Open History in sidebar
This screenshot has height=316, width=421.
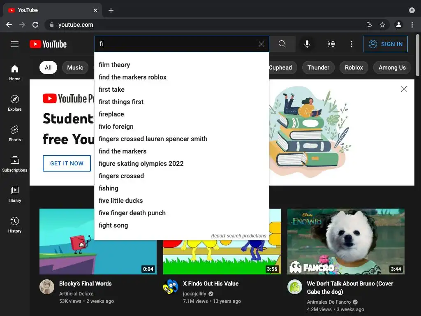tap(15, 225)
